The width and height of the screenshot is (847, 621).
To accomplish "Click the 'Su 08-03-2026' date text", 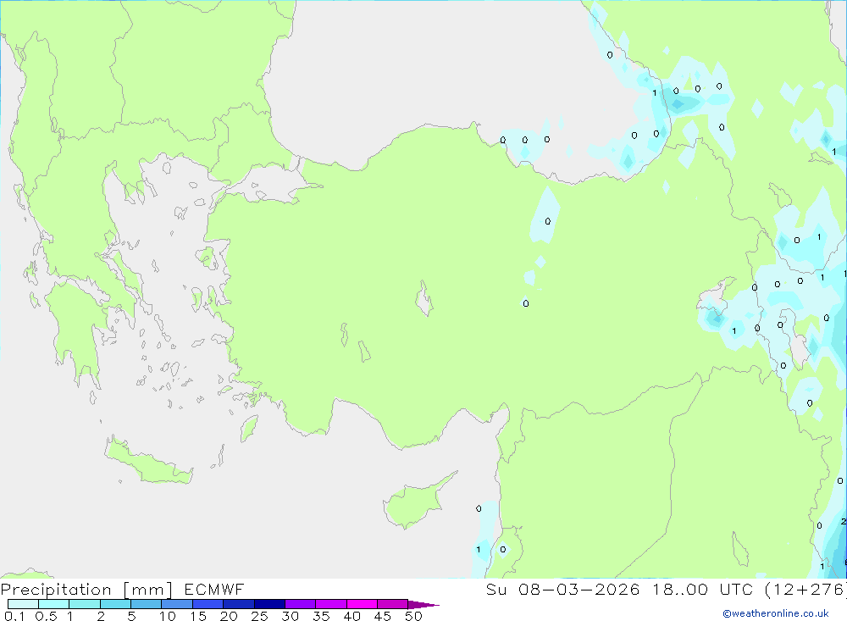I will point(562,589).
